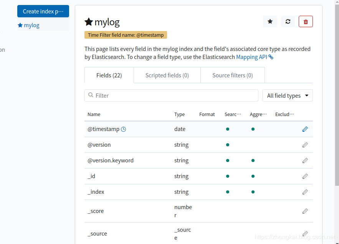Click the magnifier icon in Filter box
This screenshot has width=339, height=244.
click(91, 95)
